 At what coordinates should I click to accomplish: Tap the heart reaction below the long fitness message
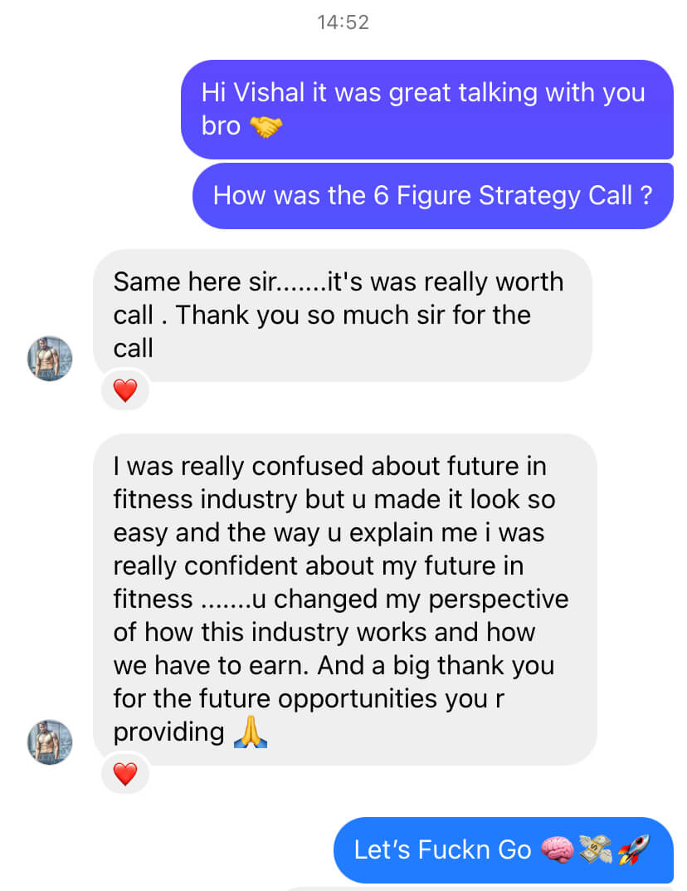(x=124, y=774)
